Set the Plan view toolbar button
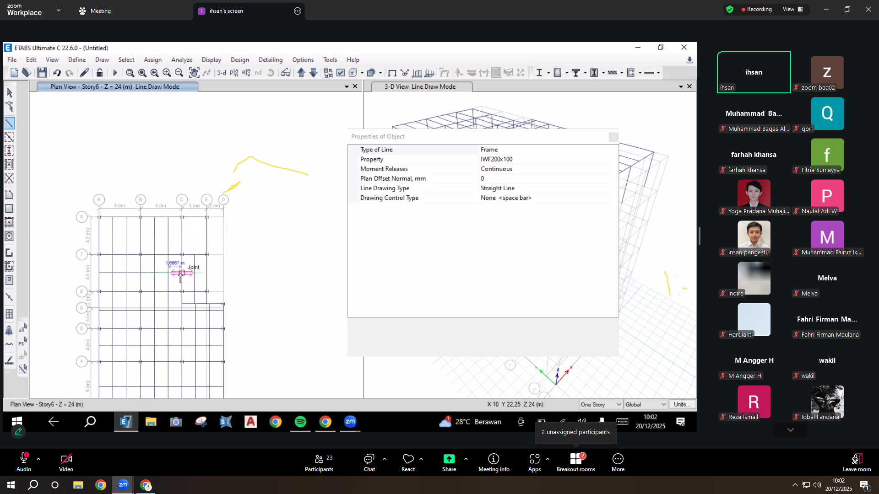 (x=234, y=72)
